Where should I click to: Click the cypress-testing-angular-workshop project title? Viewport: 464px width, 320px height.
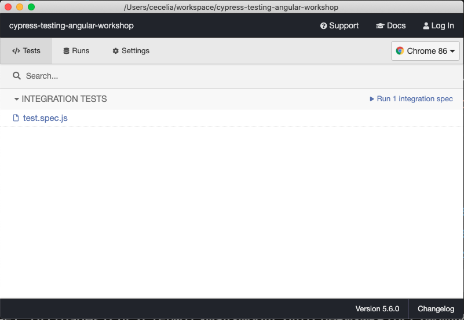point(71,25)
